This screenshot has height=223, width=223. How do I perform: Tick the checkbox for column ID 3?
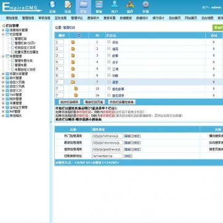109,55
